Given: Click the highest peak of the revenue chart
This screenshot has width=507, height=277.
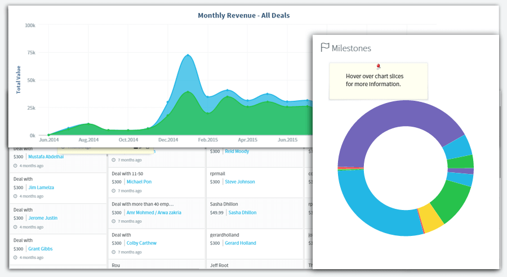Looking at the screenshot, I should coord(188,55).
